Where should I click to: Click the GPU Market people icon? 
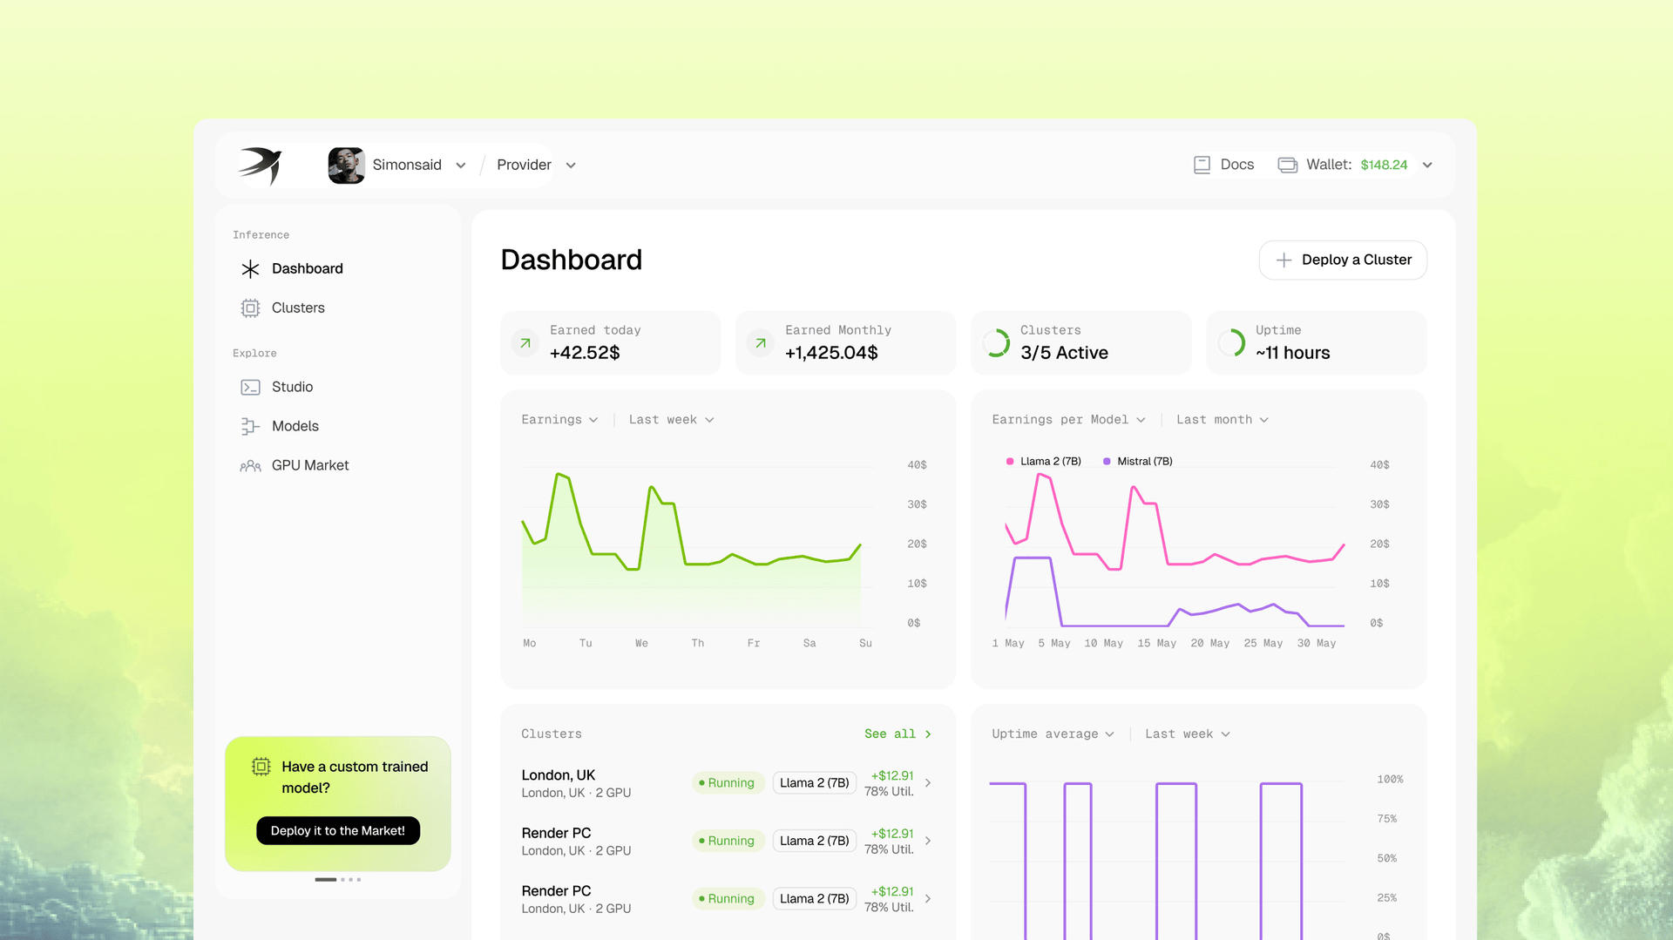250,466
